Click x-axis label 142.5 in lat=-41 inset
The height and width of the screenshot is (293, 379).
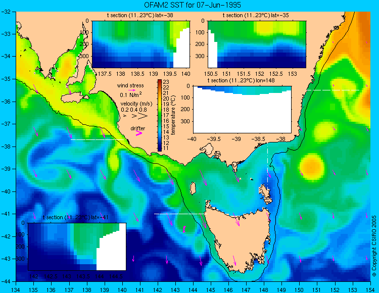[51, 276]
